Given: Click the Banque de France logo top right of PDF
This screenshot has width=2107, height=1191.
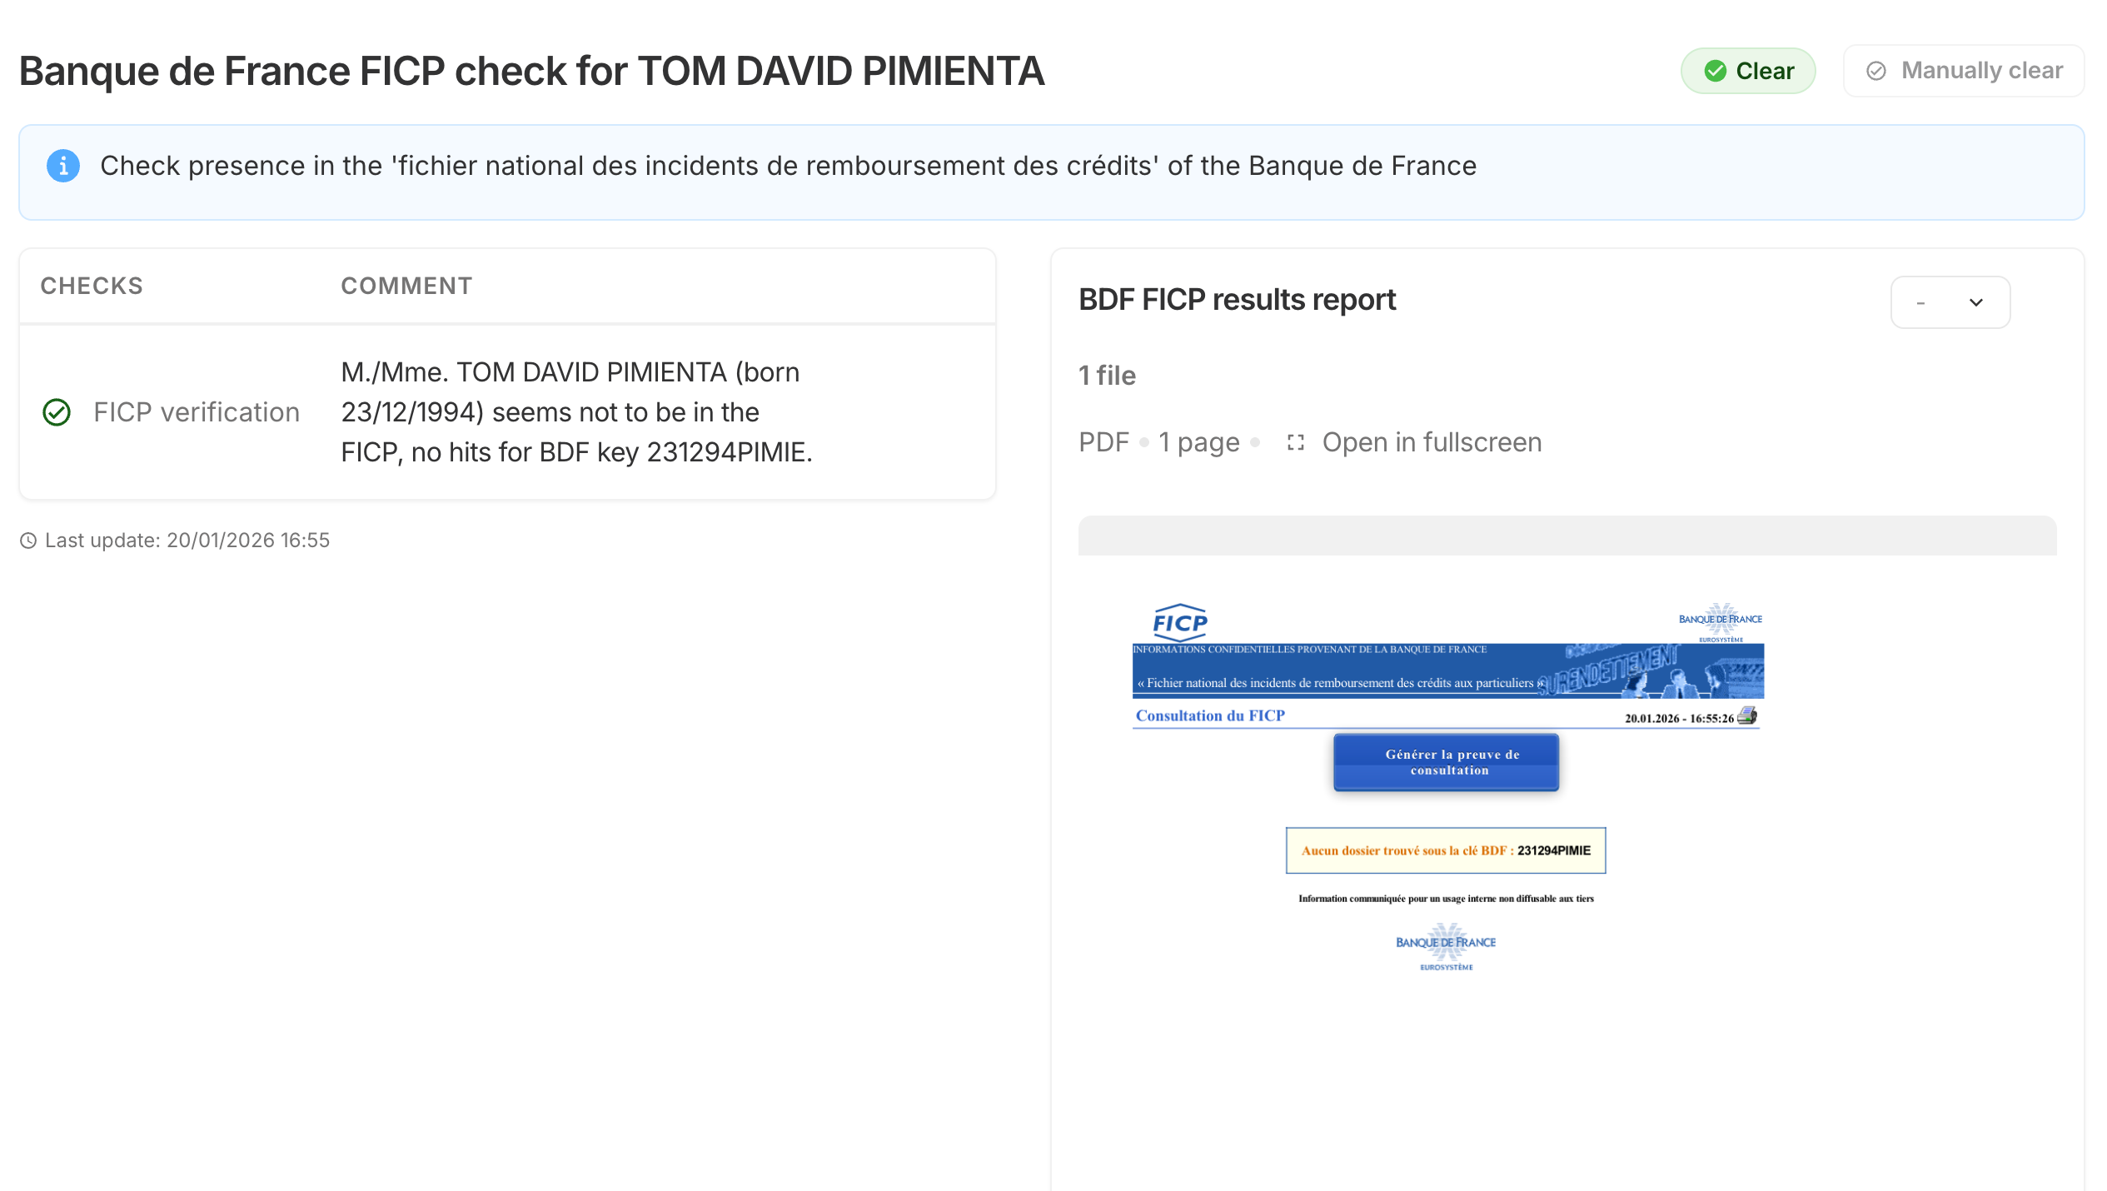Looking at the screenshot, I should coord(1720,621).
